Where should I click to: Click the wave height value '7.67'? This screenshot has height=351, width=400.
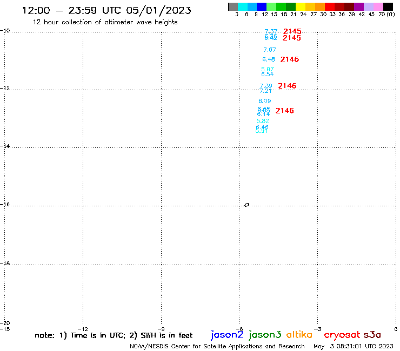click(x=270, y=50)
